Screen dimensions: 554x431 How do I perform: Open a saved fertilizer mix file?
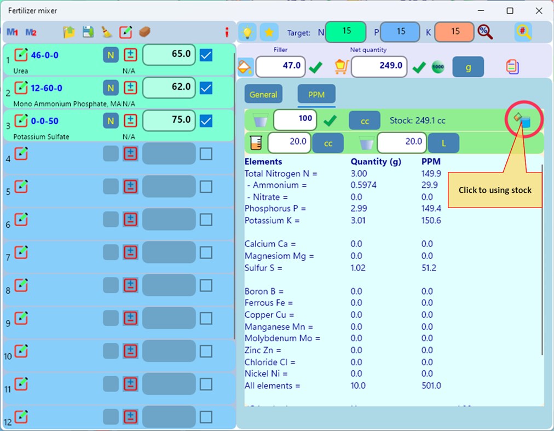click(x=68, y=32)
